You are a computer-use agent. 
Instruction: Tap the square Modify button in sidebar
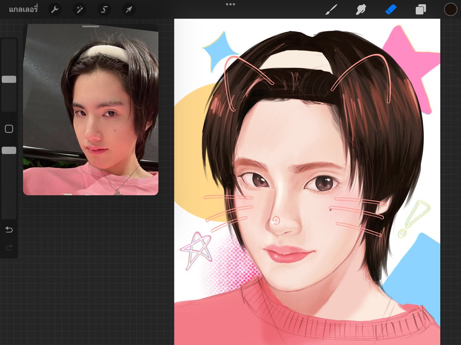point(9,129)
